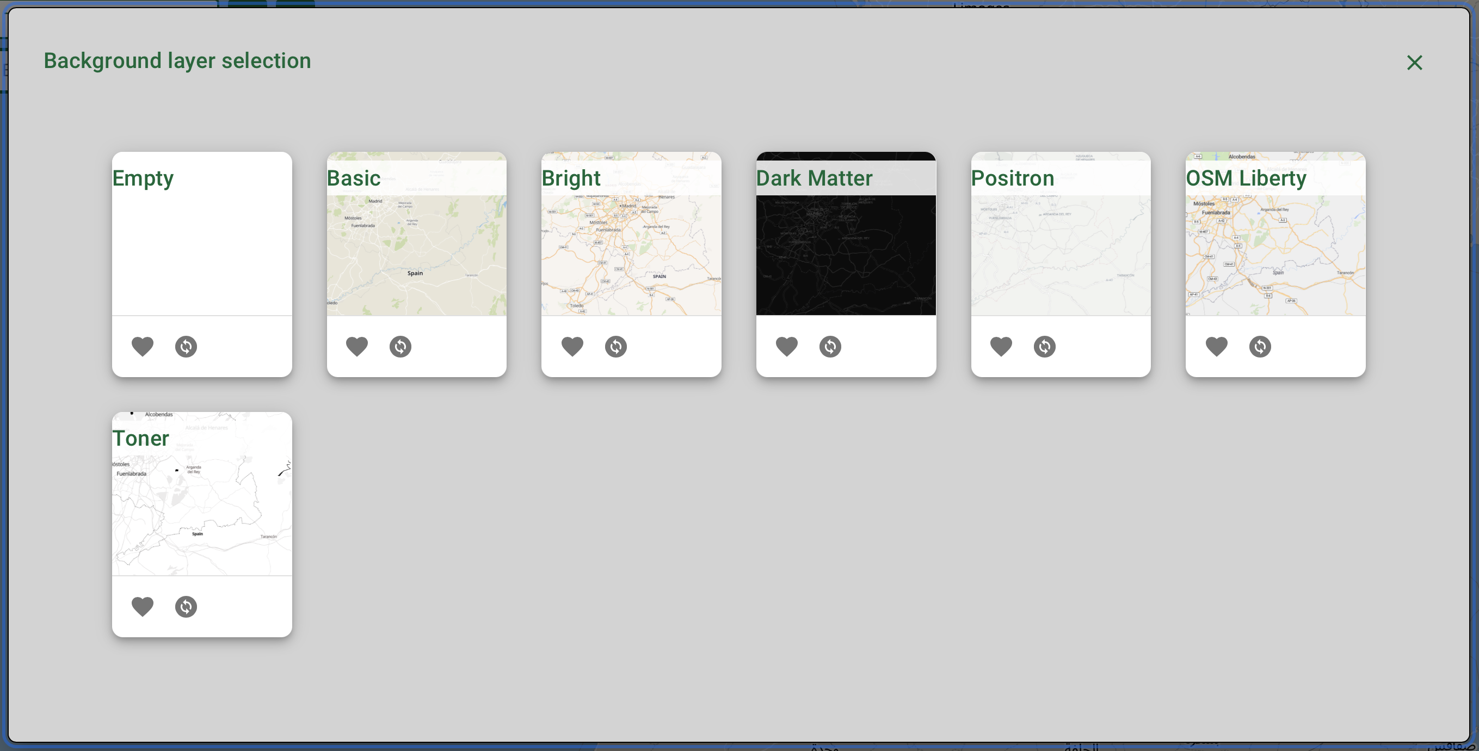This screenshot has height=751, width=1479.
Task: Click refresh icon on Basic layer
Action: pyautogui.click(x=400, y=347)
